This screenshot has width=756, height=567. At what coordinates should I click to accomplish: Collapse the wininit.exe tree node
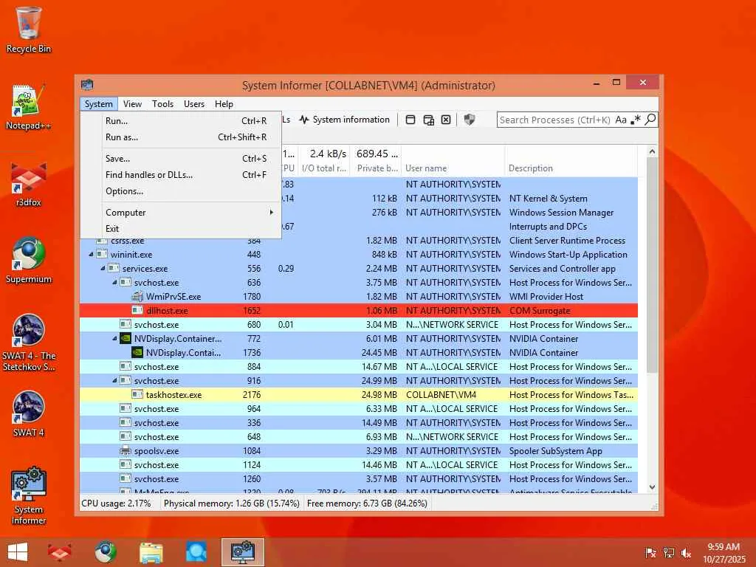(91, 254)
